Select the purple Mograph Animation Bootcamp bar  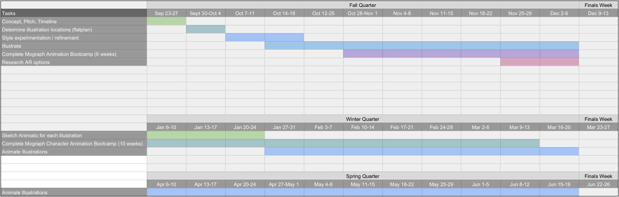pyautogui.click(x=461, y=54)
